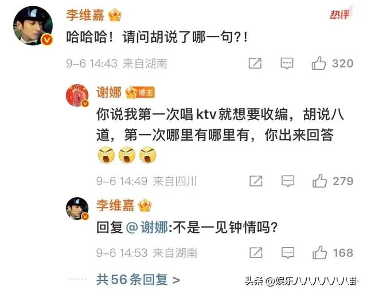The image size is (367, 294).
Task: Open the small Li Weijia avatar in replies
Action: pyautogui.click(x=77, y=209)
